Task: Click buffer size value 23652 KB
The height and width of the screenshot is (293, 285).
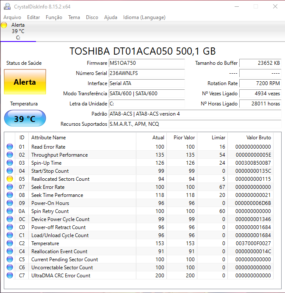Action: click(x=260, y=63)
